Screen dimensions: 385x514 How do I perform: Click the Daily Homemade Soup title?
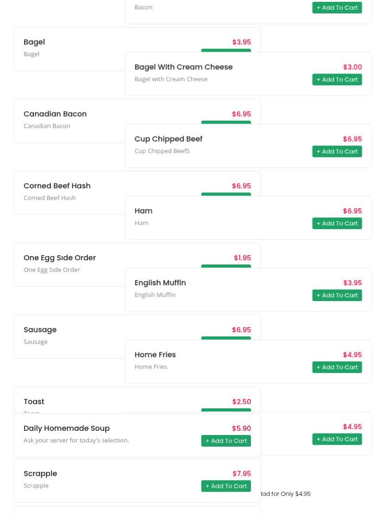pos(66,428)
